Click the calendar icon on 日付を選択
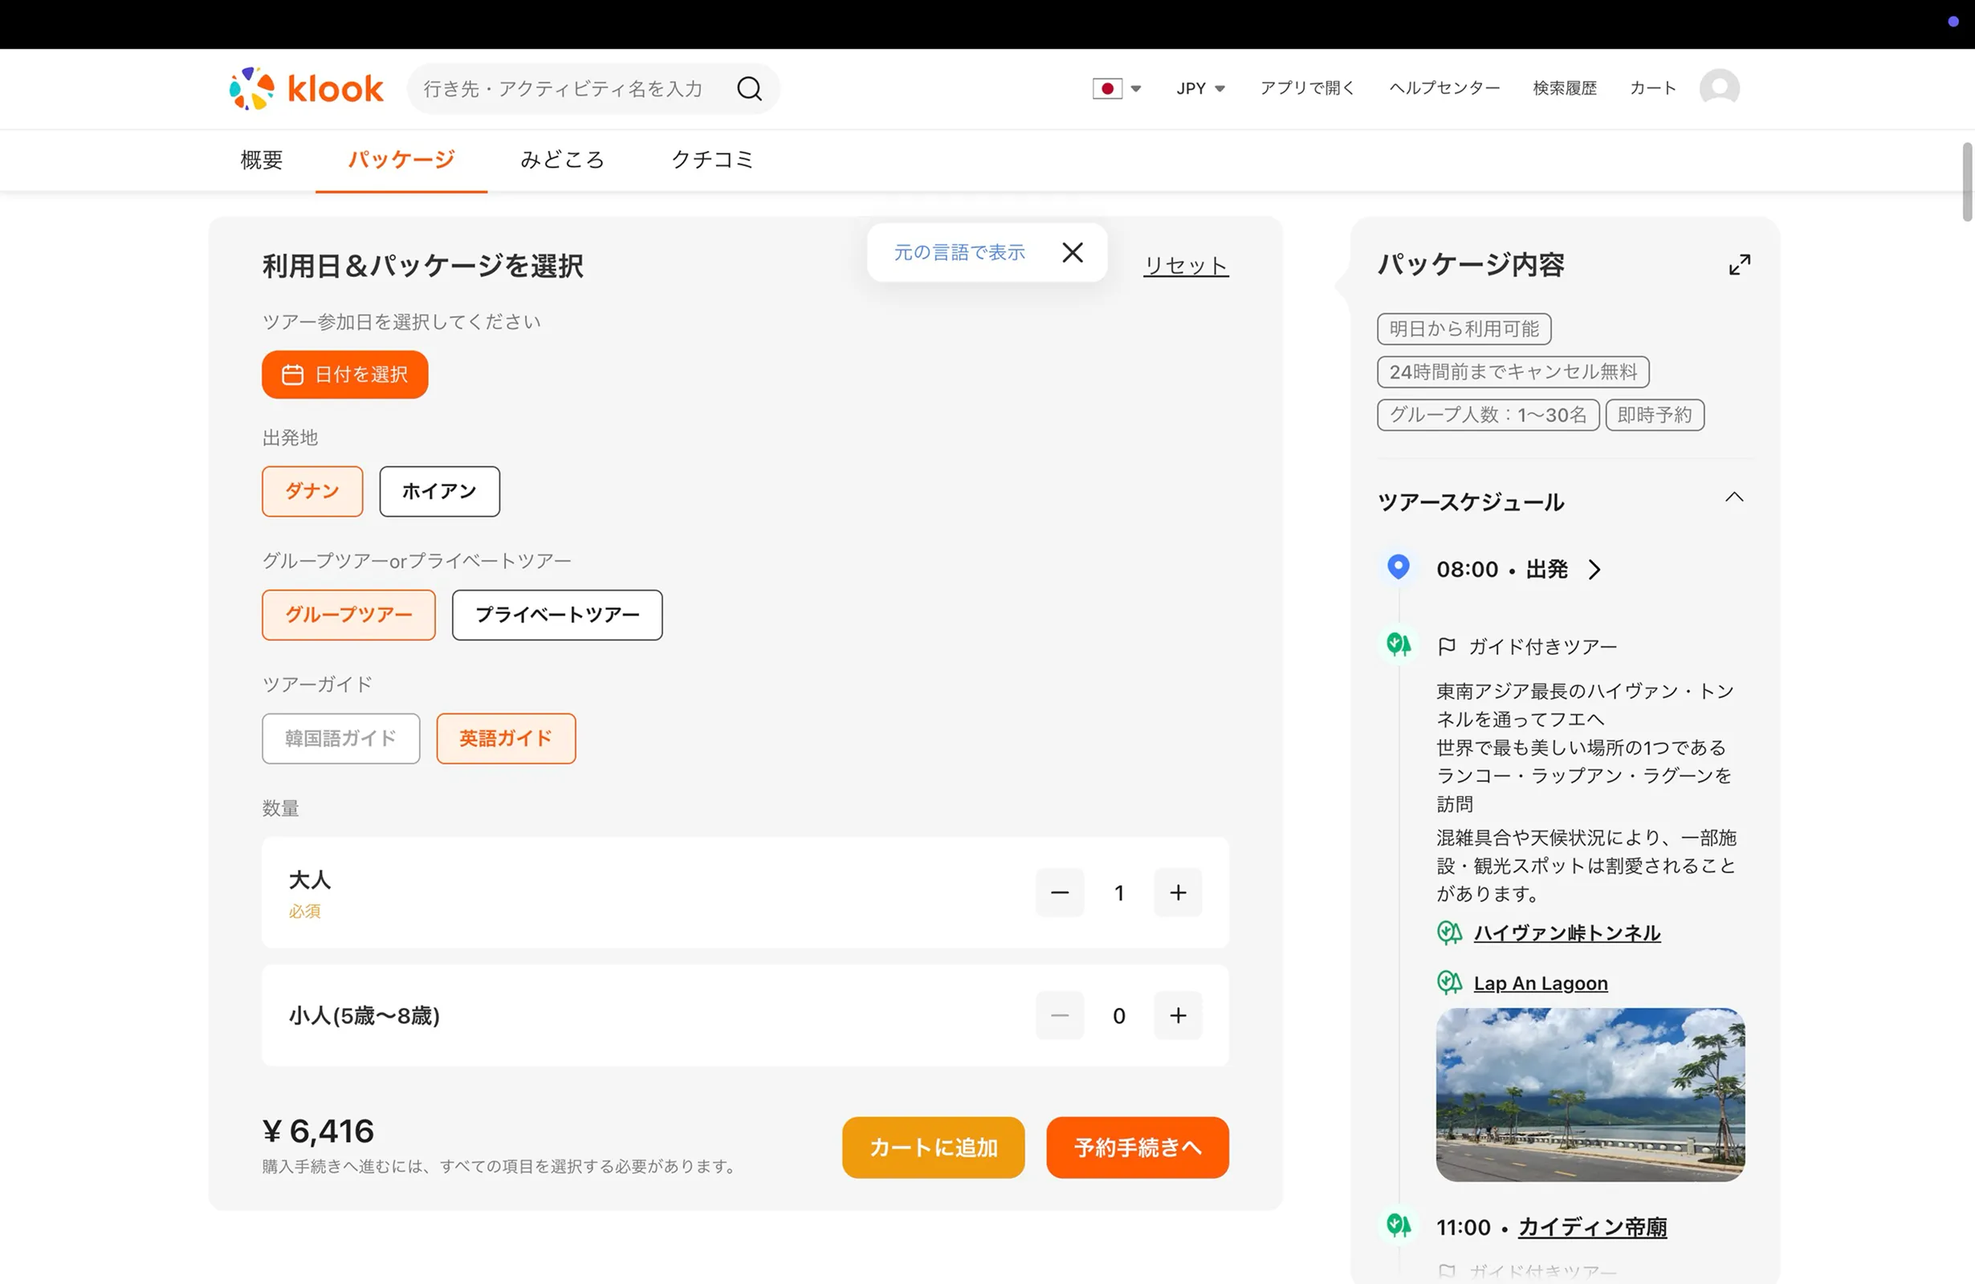 tap(292, 375)
